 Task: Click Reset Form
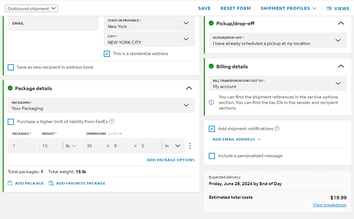(x=235, y=8)
